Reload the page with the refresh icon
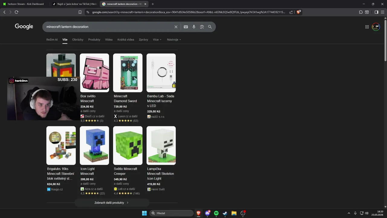Screen dimensions: 387x218 [x=16, y=12]
